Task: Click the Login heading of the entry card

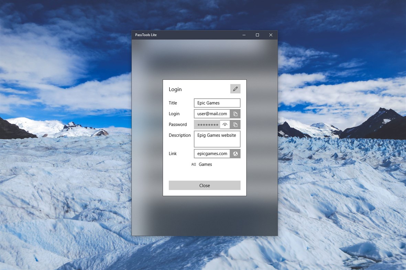Action: pos(175,89)
